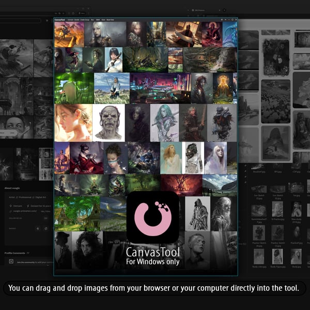Select grayscale long-haired woman profile
Image resolution: width=310 pixels, height=310 pixels.
click(x=224, y=214)
